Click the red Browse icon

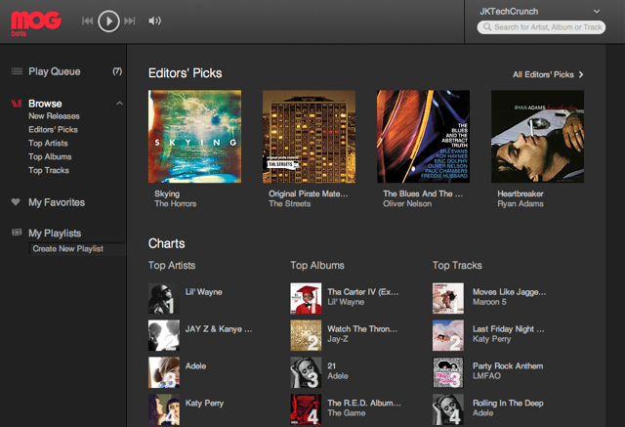[17, 104]
